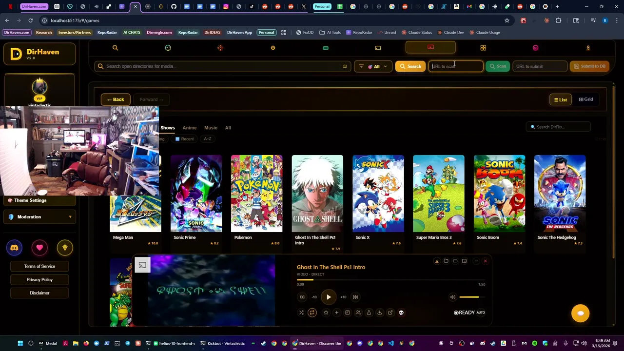Click the green Scan button
The image size is (624, 351).
[498, 66]
